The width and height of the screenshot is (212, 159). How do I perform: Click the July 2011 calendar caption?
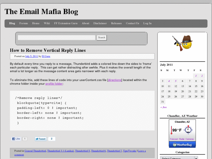click(x=166, y=65)
